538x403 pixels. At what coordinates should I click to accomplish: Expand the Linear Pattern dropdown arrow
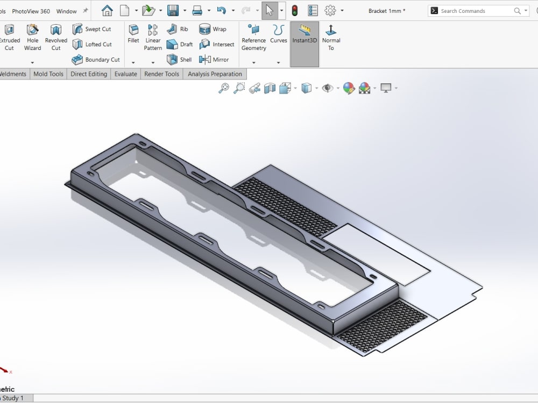coord(153,63)
